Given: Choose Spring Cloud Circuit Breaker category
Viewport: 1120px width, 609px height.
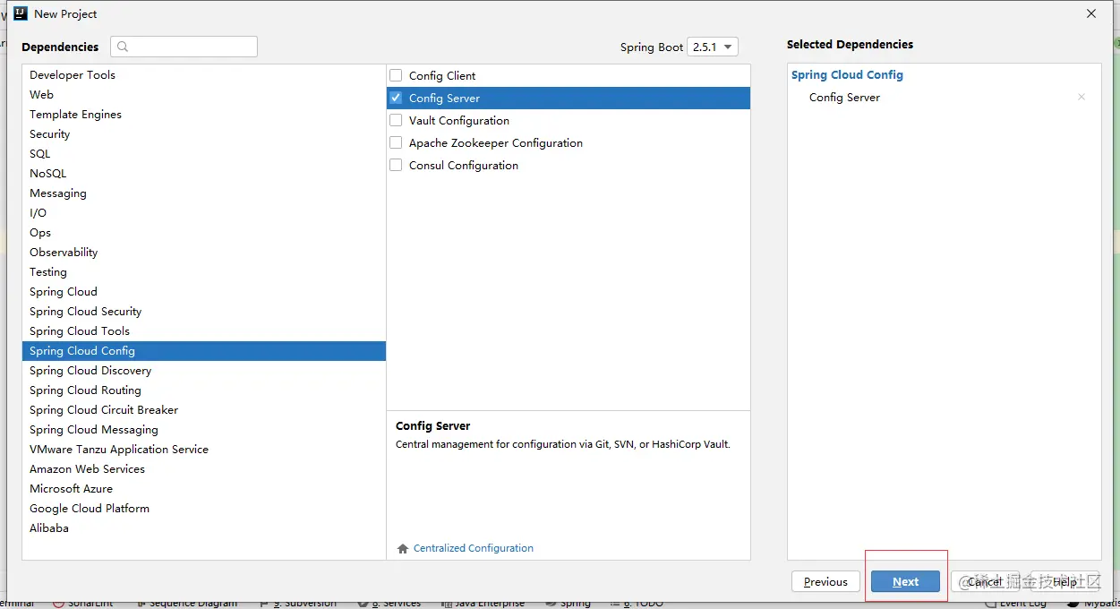Looking at the screenshot, I should coord(204,410).
